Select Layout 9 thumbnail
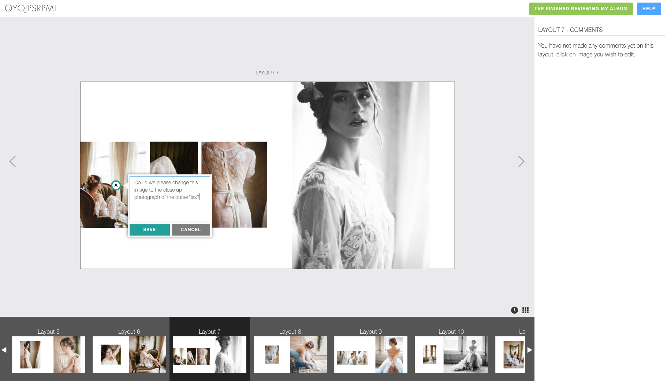This screenshot has width=667, height=381. point(371,354)
